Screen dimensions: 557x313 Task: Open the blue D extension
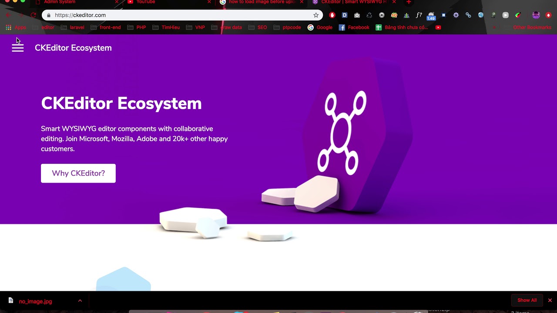(345, 15)
